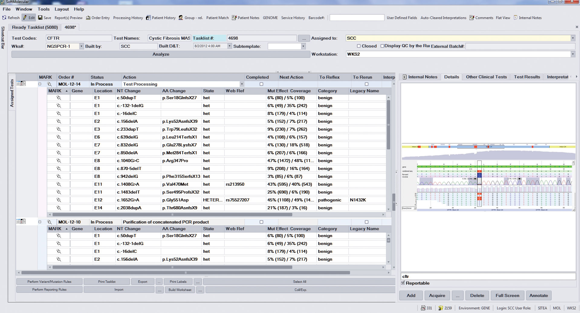Toggle the Closed checkbox
The width and height of the screenshot is (580, 313).
(x=359, y=46)
